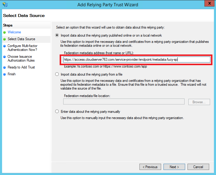Open the Welcome step link
Viewport: 216px width, 175px height.
(14, 32)
